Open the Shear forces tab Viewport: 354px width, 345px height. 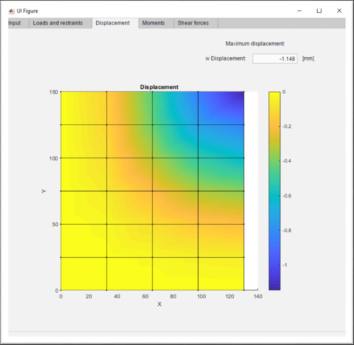[193, 23]
